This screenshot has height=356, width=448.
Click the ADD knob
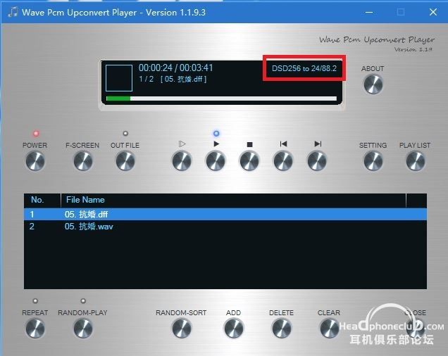coord(234,329)
